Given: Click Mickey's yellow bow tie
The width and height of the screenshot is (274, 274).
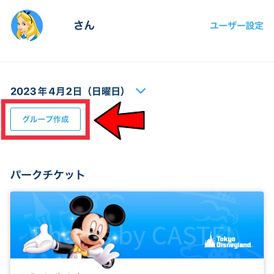Looking at the screenshot, I should coord(81,251).
